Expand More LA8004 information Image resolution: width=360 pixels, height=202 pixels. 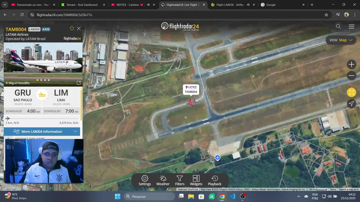(42, 132)
